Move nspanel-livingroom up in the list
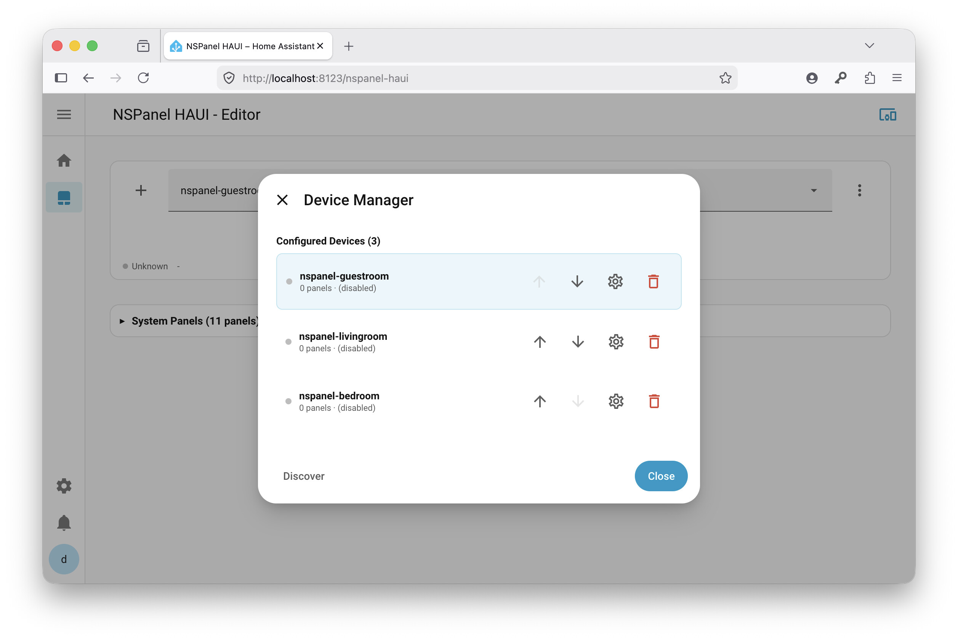Screen dimensions: 958x640 (540, 342)
